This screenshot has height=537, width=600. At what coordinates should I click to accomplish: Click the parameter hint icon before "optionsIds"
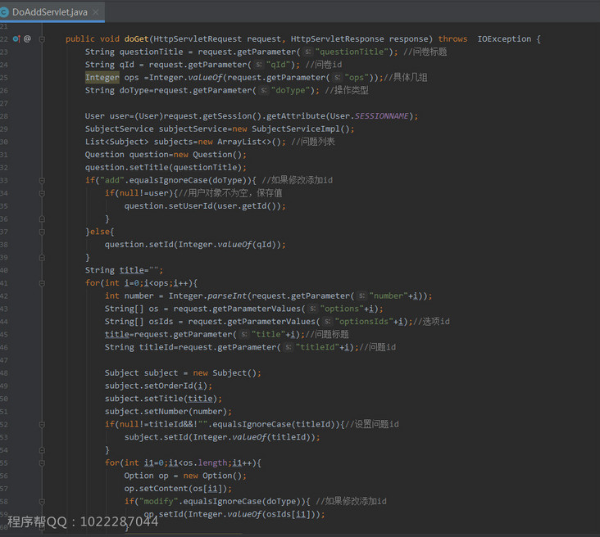tap(328, 322)
